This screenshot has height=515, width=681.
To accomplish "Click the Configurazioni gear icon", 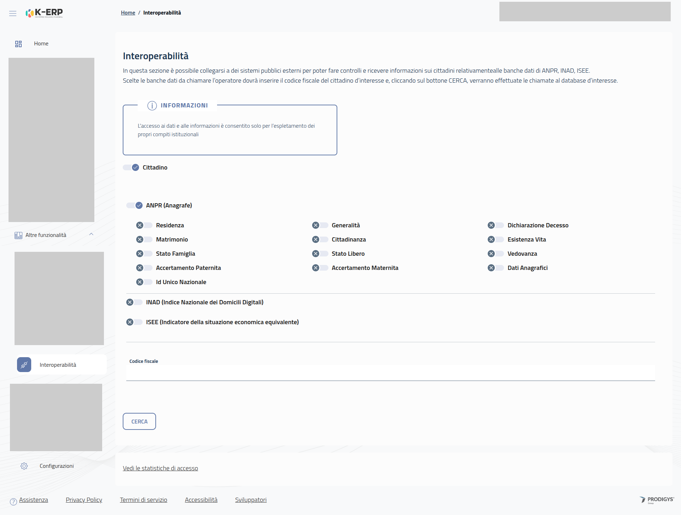I will pos(24,466).
